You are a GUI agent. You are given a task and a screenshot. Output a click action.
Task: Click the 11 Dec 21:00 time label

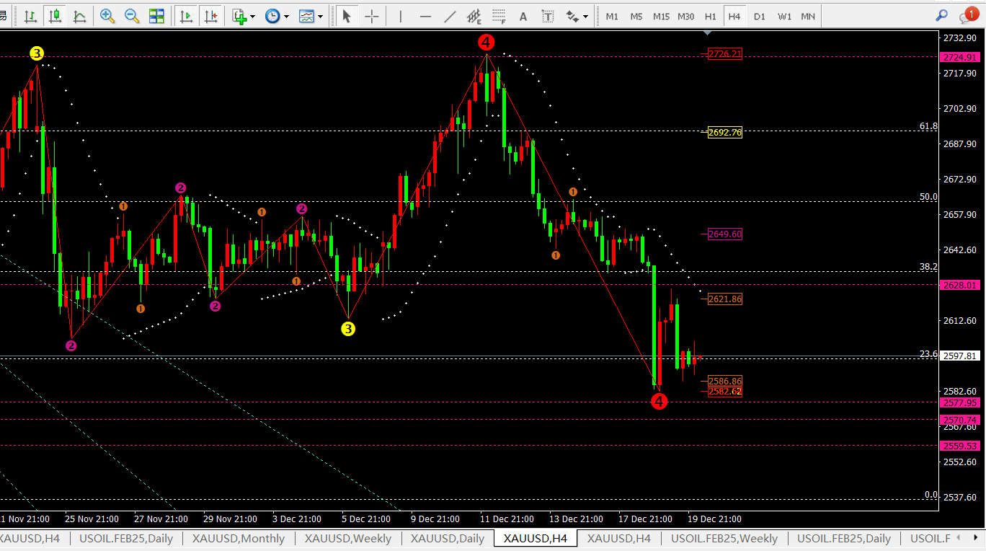point(507,519)
